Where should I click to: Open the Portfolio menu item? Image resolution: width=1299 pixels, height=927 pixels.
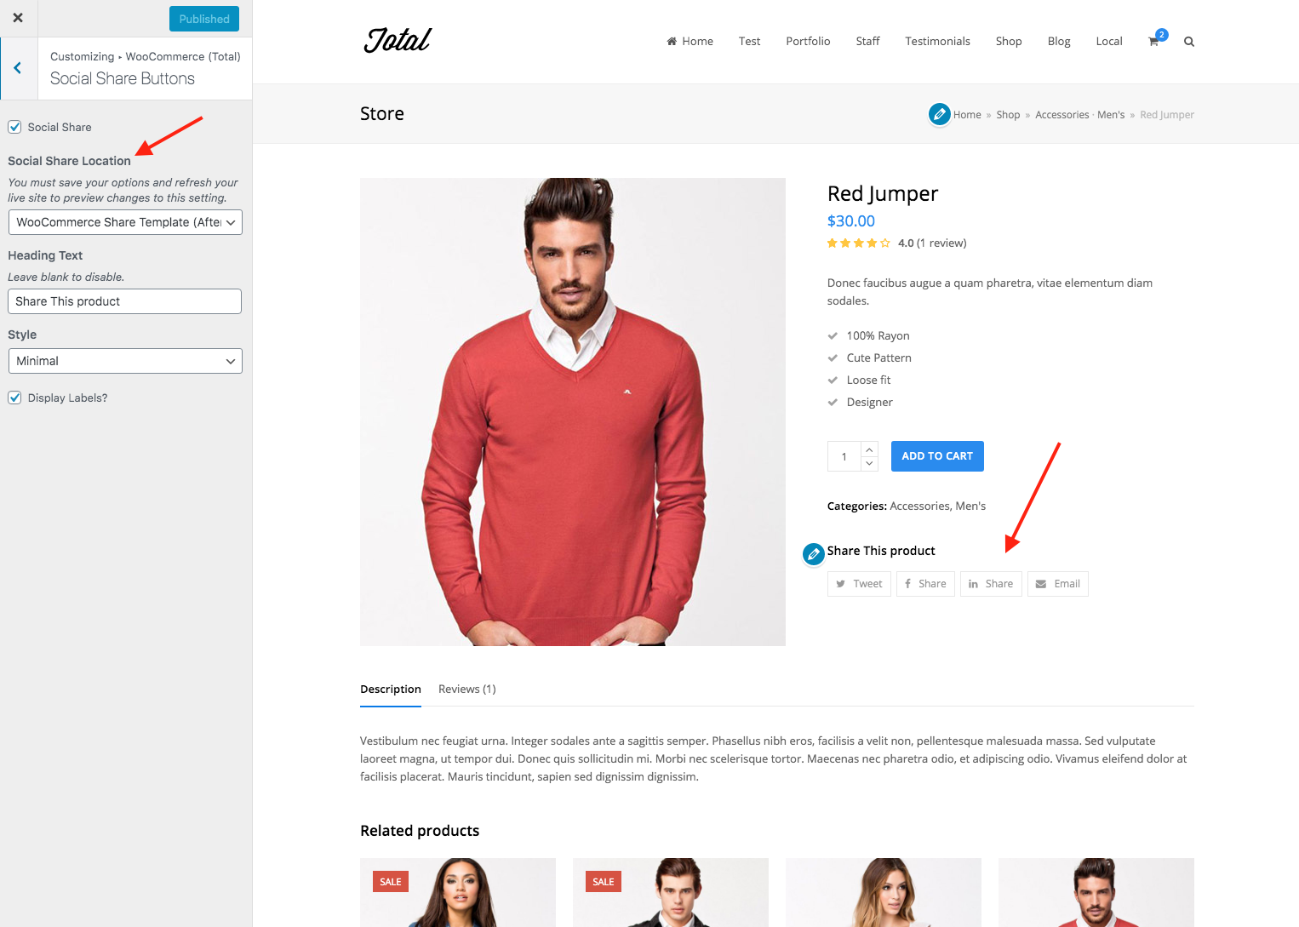click(x=808, y=41)
